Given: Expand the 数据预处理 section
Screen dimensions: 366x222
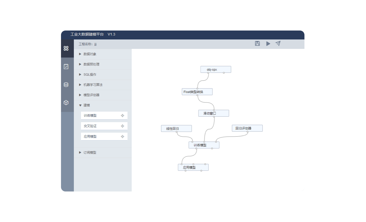Looking at the screenshot, I should [x=103, y=64].
